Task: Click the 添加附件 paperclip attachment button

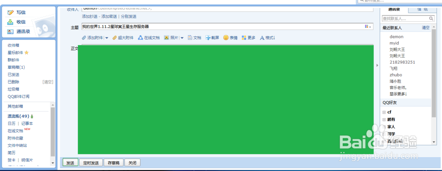Action: (92, 38)
